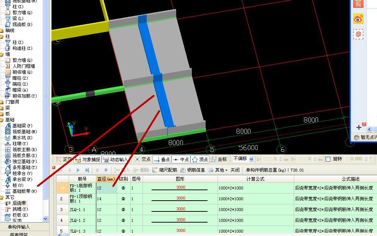Select the 端柱 (Z) icon

click(x=8, y=84)
